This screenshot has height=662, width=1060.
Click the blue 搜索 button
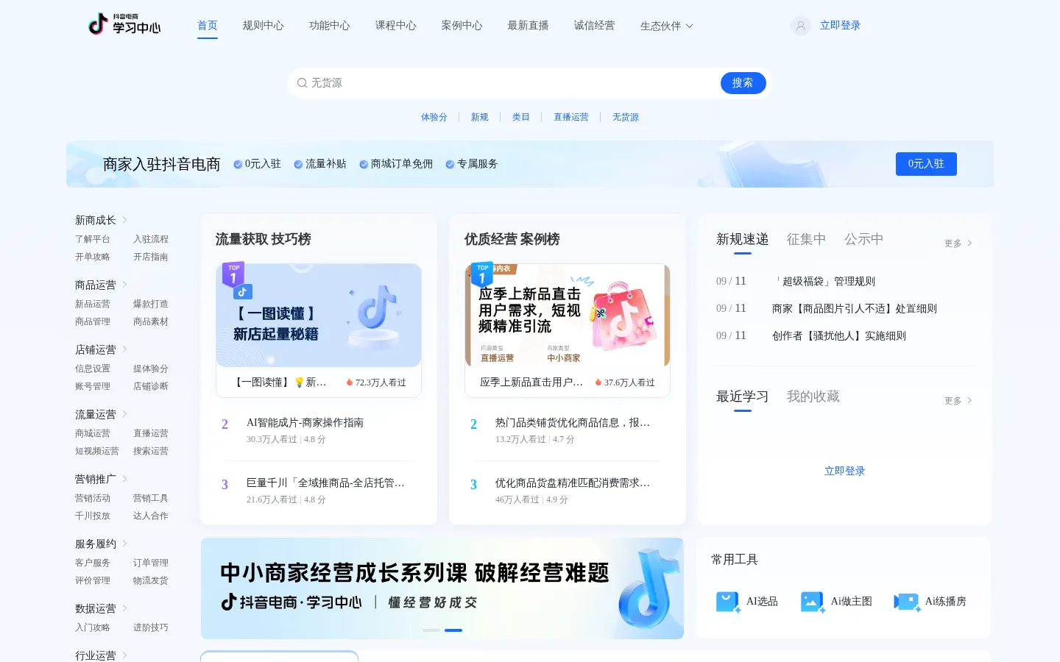[743, 83]
